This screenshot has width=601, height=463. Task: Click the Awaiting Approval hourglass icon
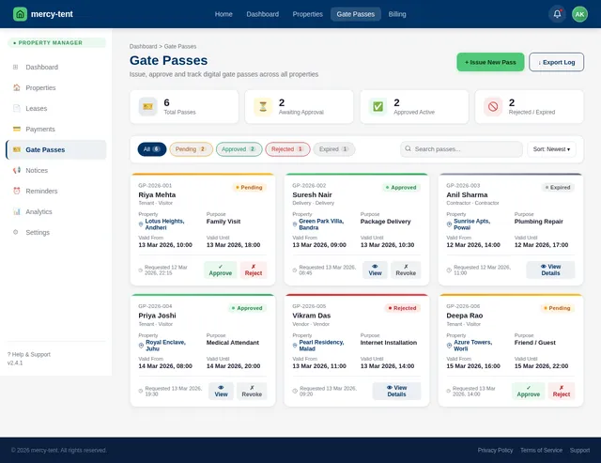tap(263, 107)
